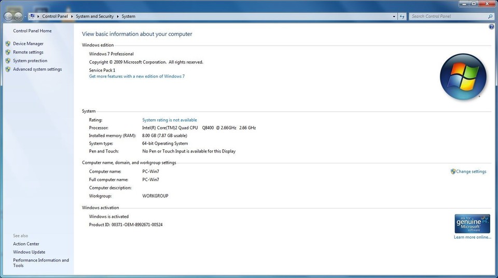Open Control Panel Home
The image size is (498, 278).
[x=32, y=31]
